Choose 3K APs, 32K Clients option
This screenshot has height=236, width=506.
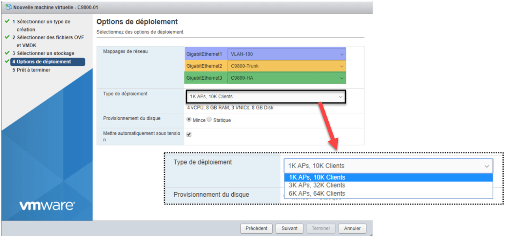(316, 185)
